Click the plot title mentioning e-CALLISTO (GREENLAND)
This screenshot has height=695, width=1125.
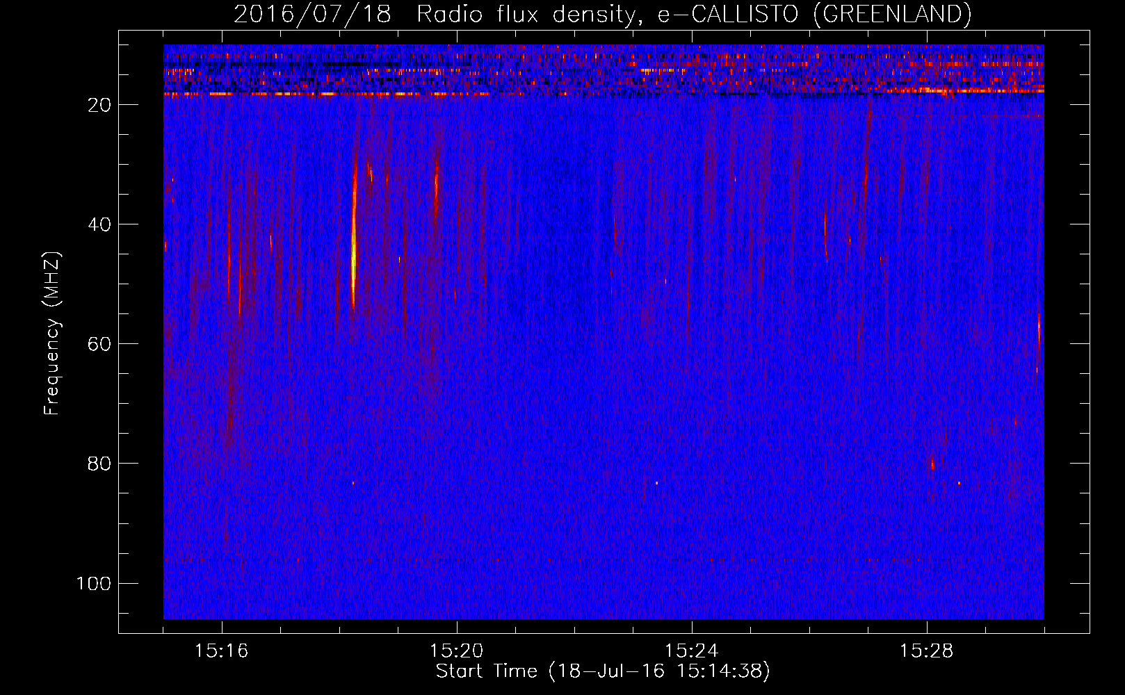click(x=602, y=14)
